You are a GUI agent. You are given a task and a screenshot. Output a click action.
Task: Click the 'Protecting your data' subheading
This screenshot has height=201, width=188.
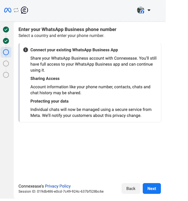(x=49, y=101)
